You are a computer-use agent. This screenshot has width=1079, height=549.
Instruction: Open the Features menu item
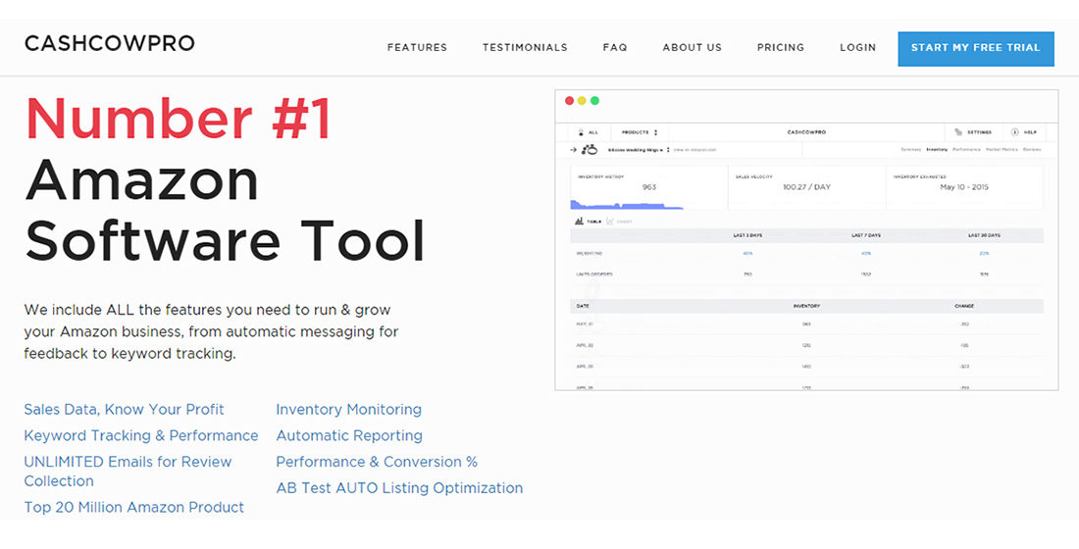(x=417, y=47)
